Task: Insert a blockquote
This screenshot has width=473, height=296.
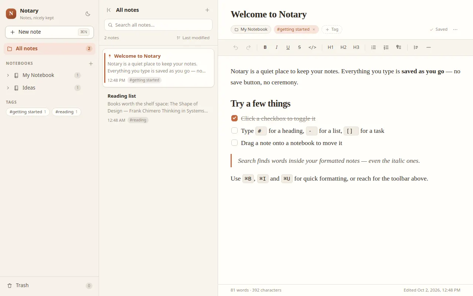Action: [x=416, y=47]
